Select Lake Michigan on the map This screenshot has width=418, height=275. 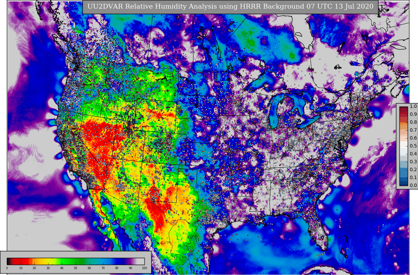point(274,112)
